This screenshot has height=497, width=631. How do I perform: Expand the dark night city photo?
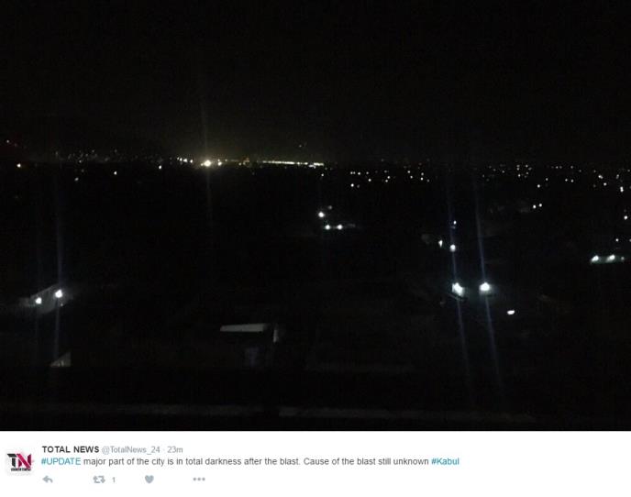point(315,215)
